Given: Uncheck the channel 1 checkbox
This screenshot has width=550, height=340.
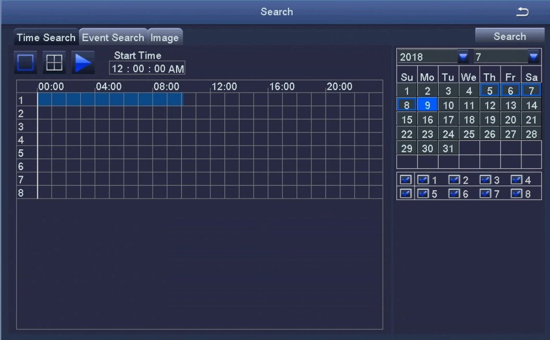Looking at the screenshot, I should [x=423, y=180].
